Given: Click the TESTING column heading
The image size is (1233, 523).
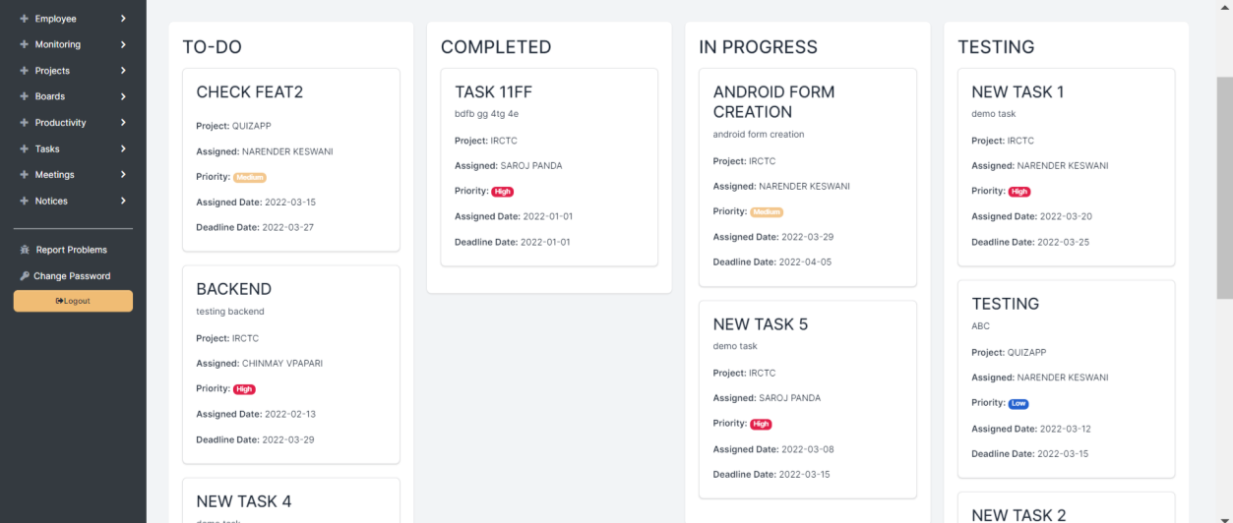Looking at the screenshot, I should coord(996,47).
